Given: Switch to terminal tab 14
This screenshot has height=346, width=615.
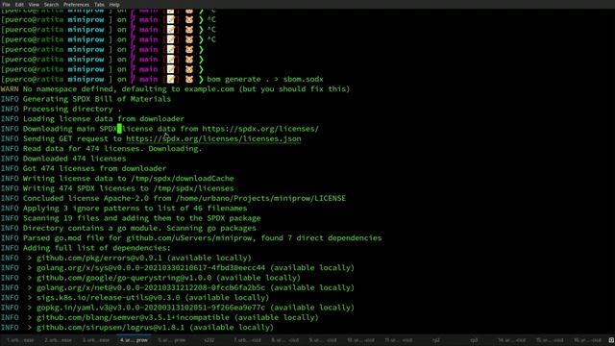Looking at the screenshot, I should 512,340.
